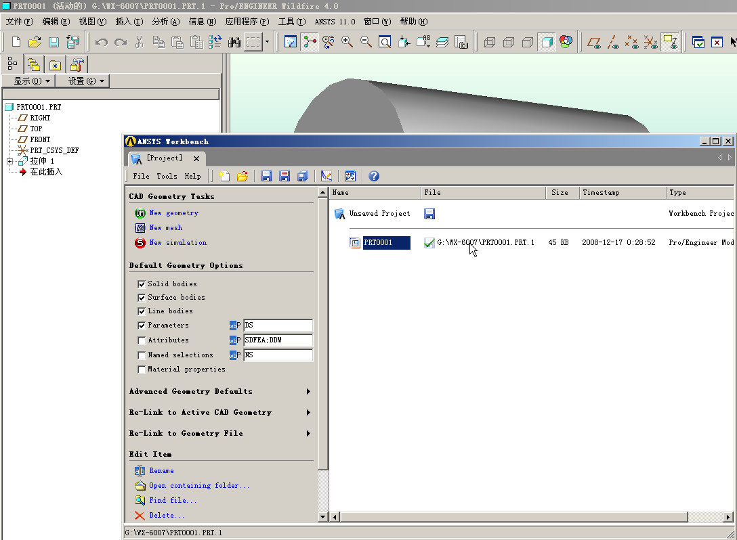Select the Wireframe display icon
The height and width of the screenshot is (540, 737).
click(x=490, y=42)
